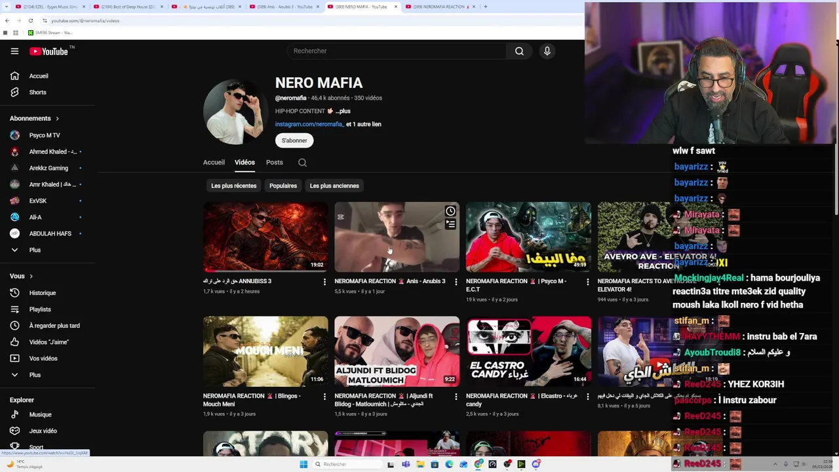
Task: Open Microsoft Edge from the taskbar
Action: [449, 464]
